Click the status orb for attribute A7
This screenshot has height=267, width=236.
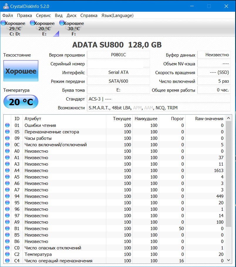coord(7,190)
